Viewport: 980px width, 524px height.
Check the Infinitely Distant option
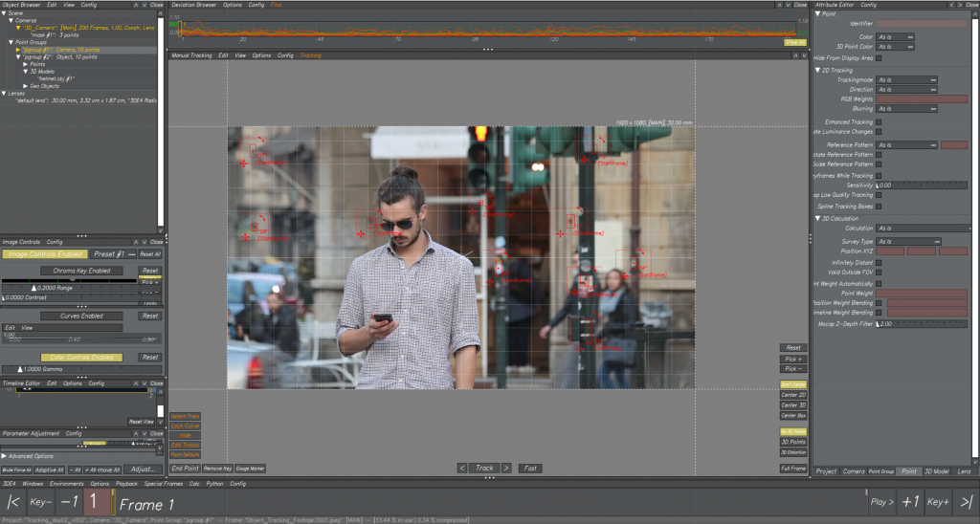tap(879, 262)
